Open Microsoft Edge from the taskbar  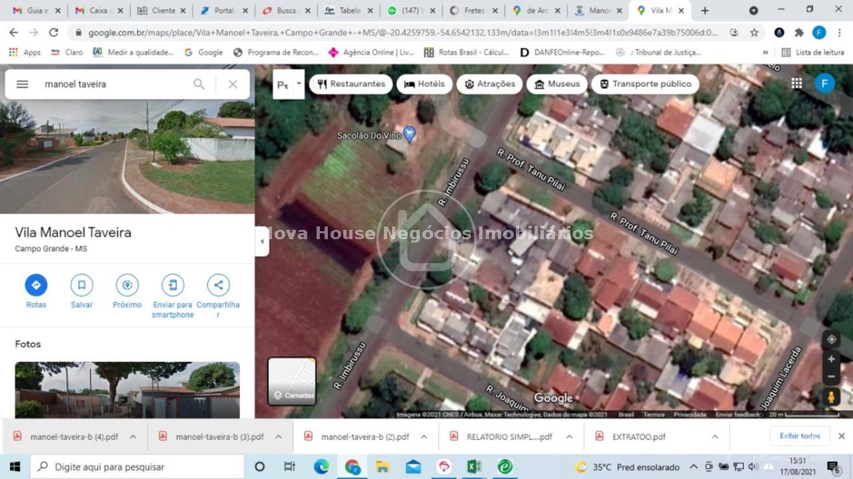[321, 466]
